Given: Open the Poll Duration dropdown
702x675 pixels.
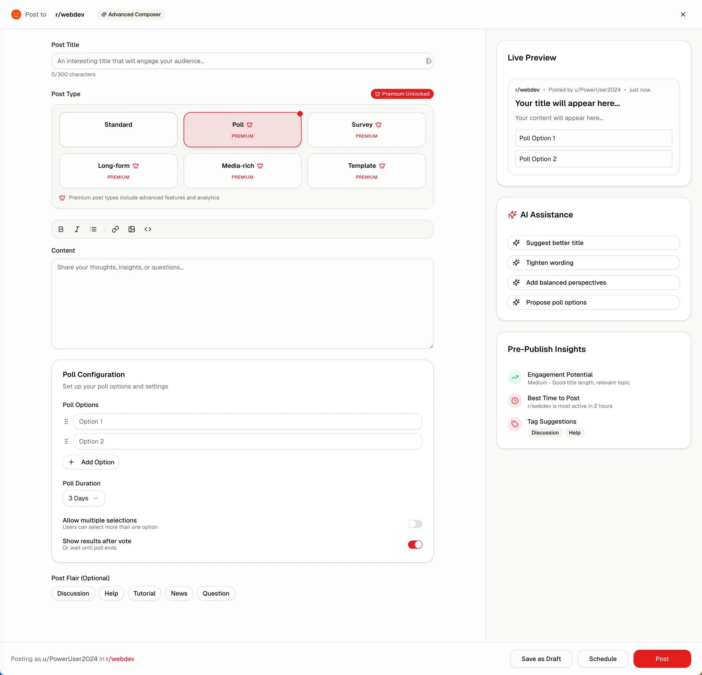Looking at the screenshot, I should (84, 498).
